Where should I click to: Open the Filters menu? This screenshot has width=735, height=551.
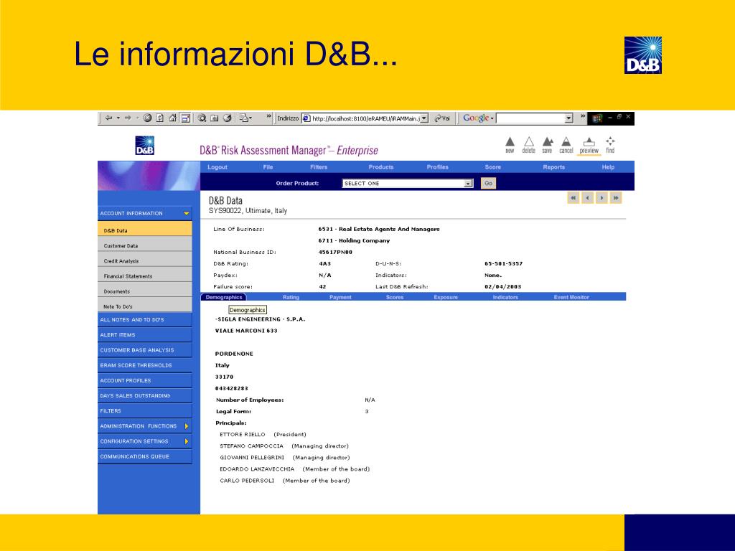tap(319, 166)
